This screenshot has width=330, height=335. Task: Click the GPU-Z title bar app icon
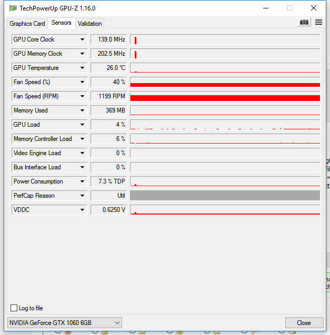[x=12, y=8]
